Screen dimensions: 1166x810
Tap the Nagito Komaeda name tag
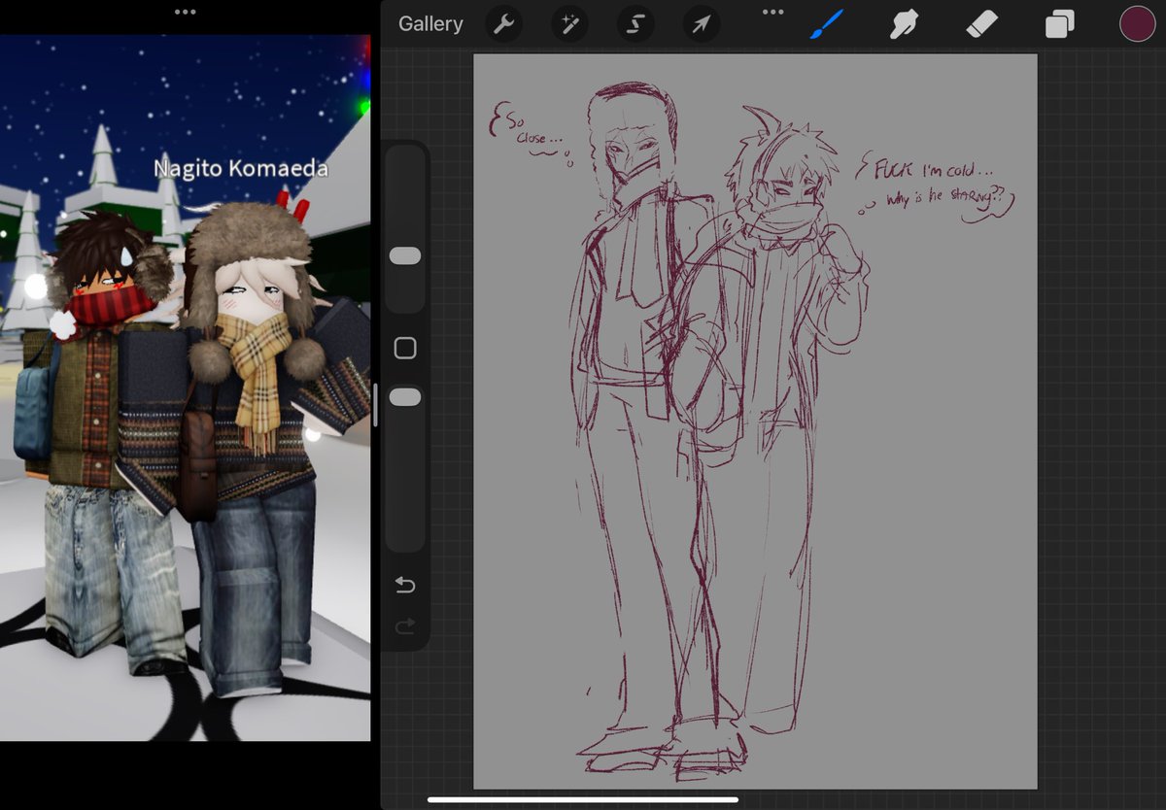[241, 169]
